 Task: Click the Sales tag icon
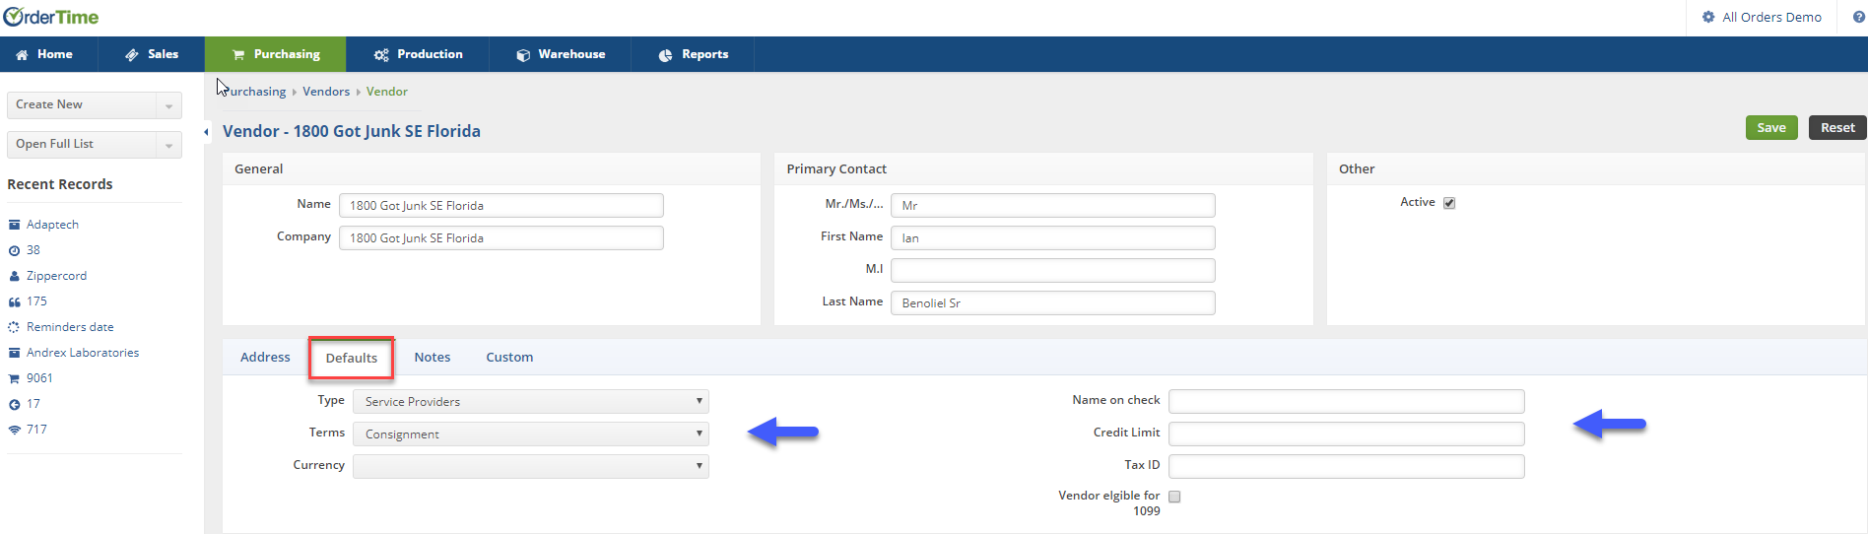pyautogui.click(x=132, y=55)
